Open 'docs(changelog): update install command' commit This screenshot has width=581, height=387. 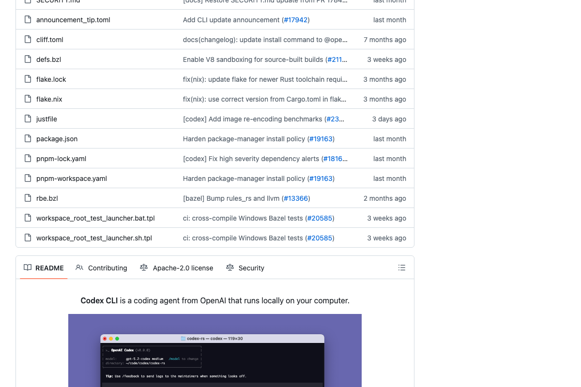pyautogui.click(x=265, y=40)
